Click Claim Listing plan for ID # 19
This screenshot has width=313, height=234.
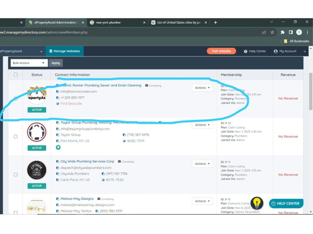(236, 166)
